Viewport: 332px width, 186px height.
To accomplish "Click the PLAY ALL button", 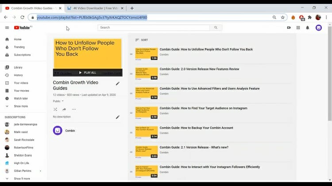I will (x=88, y=73).
